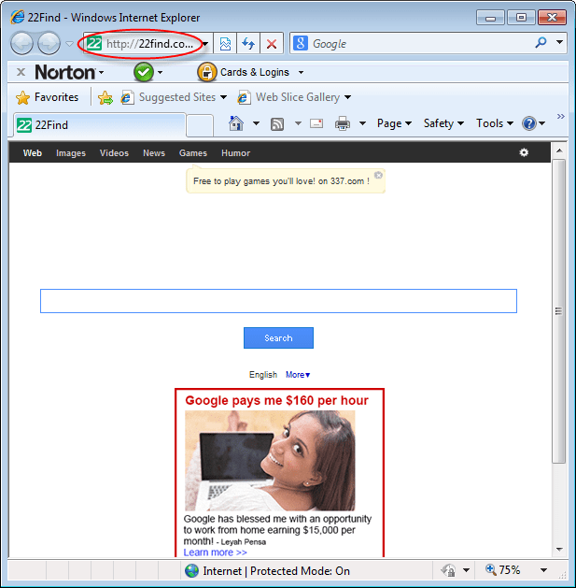Click the Learn more >> link
Image resolution: width=576 pixels, height=588 pixels.
tap(215, 552)
